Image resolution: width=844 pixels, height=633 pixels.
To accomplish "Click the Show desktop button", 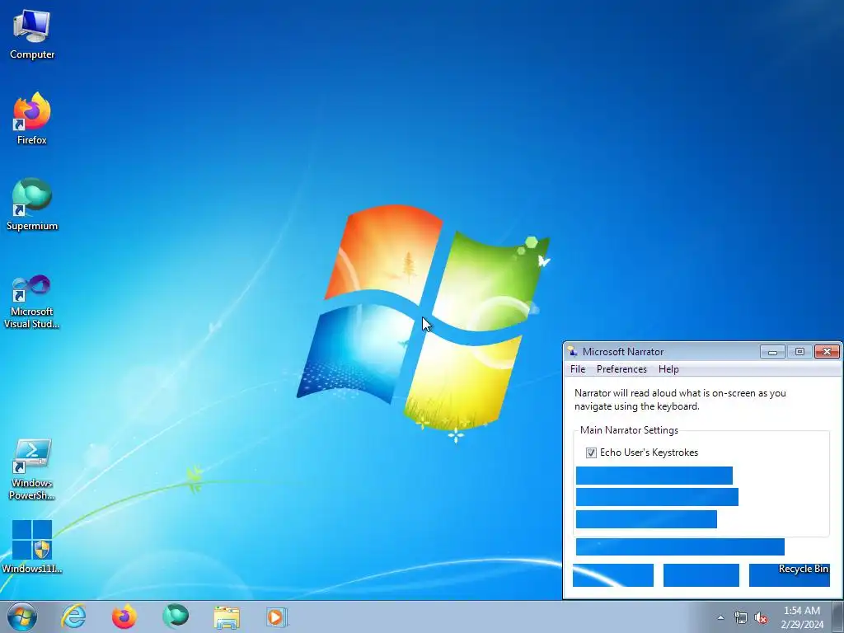I will click(838, 617).
